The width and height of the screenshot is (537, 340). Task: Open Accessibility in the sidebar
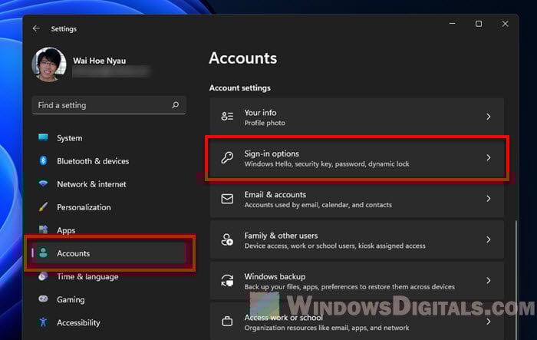tap(109, 322)
